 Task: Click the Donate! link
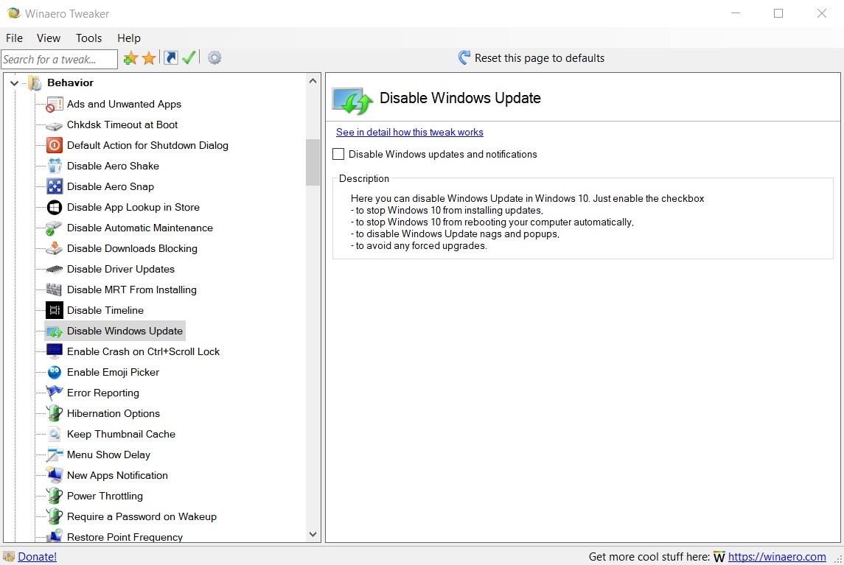37,557
